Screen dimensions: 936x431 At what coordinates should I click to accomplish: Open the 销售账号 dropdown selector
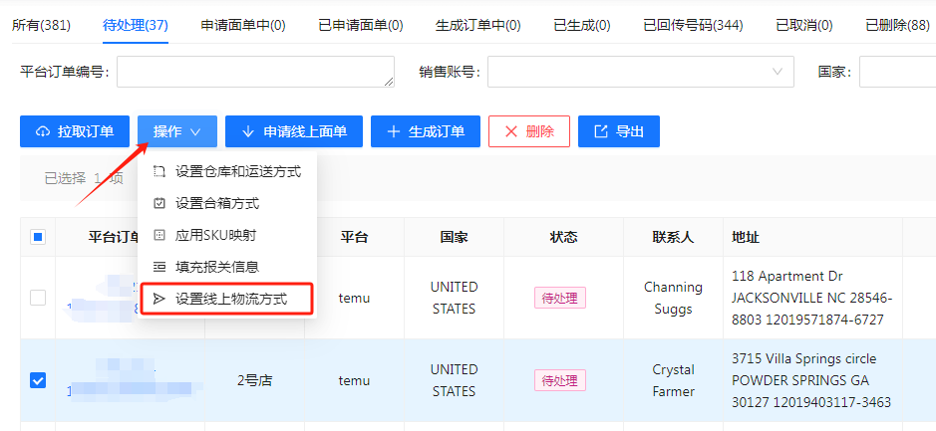point(640,72)
